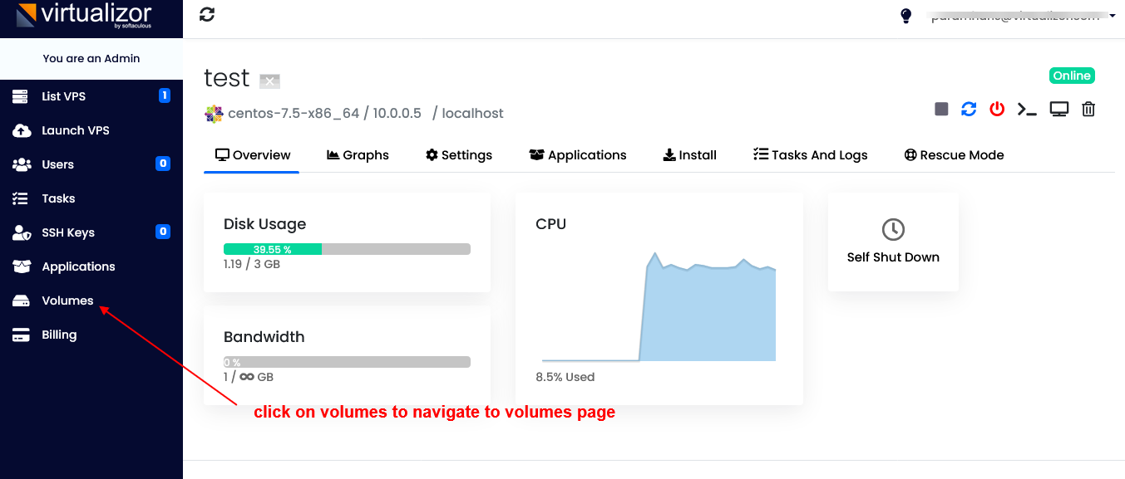Click the Self Shut Down clock icon
Screen dimensions: 1125x479
(x=893, y=230)
